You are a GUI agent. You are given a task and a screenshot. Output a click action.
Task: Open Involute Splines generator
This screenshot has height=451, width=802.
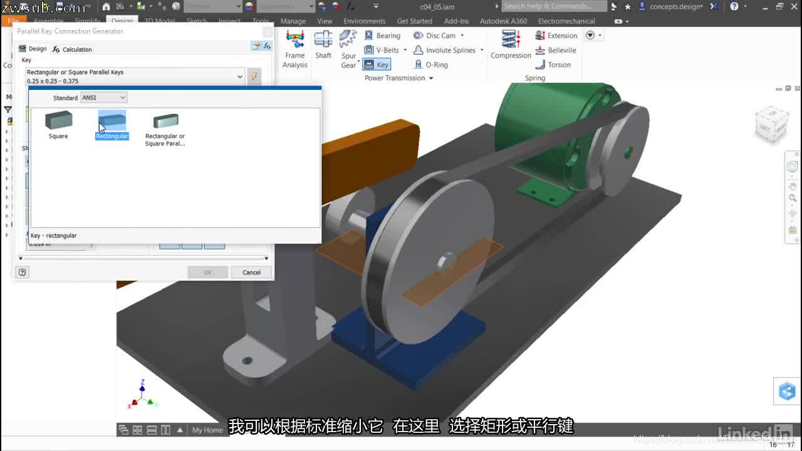pyautogui.click(x=445, y=50)
